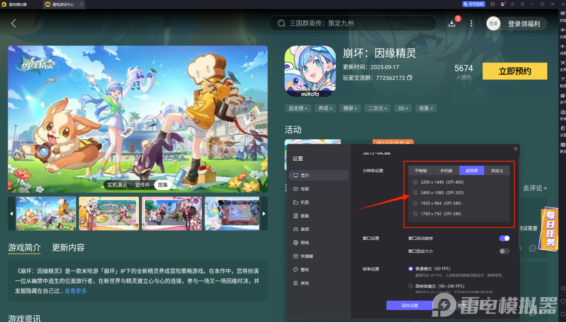Screen dimensions: 566x322
Task: Click the 自走棋 tag
Action: click(297, 108)
